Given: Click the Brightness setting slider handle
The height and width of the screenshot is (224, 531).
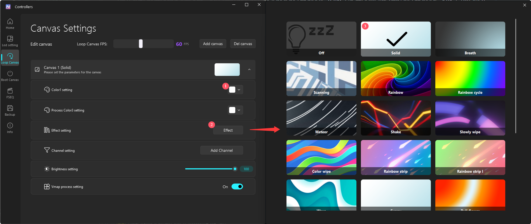Looking at the screenshot, I should (235, 169).
